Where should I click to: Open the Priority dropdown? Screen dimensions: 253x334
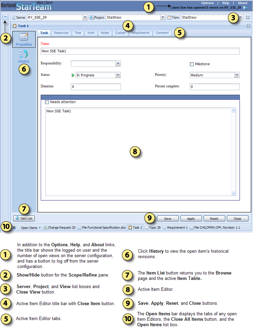click(237, 75)
